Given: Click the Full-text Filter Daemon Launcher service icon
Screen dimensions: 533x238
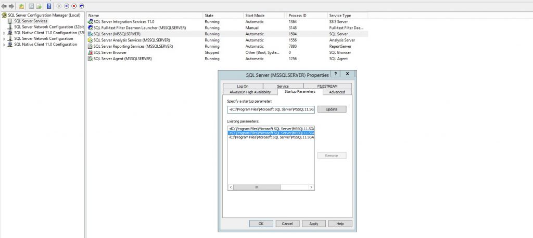Looking at the screenshot, I should 91,28.
